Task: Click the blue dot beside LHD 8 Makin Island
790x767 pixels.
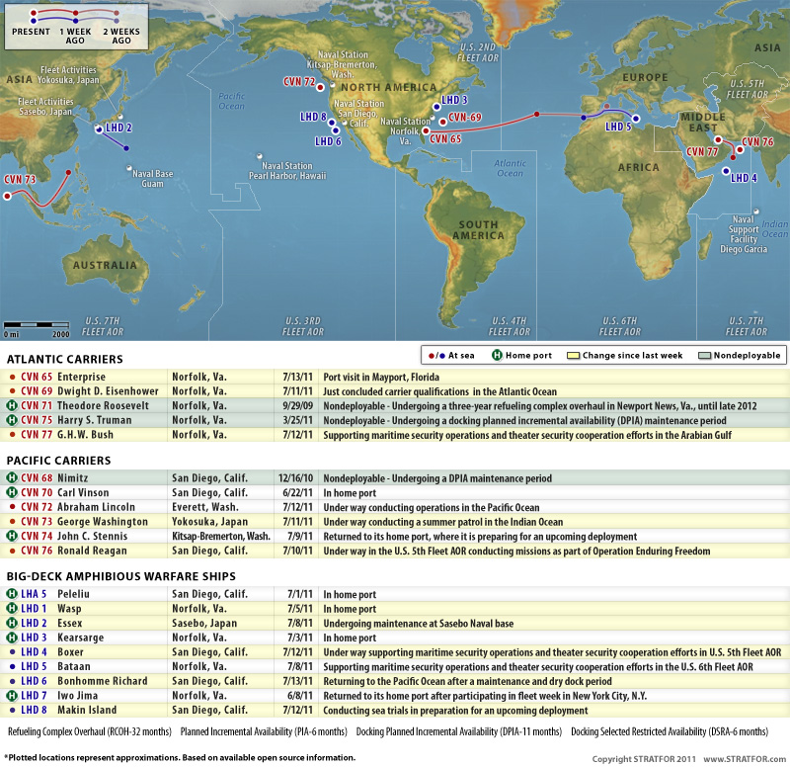Action: (x=13, y=710)
